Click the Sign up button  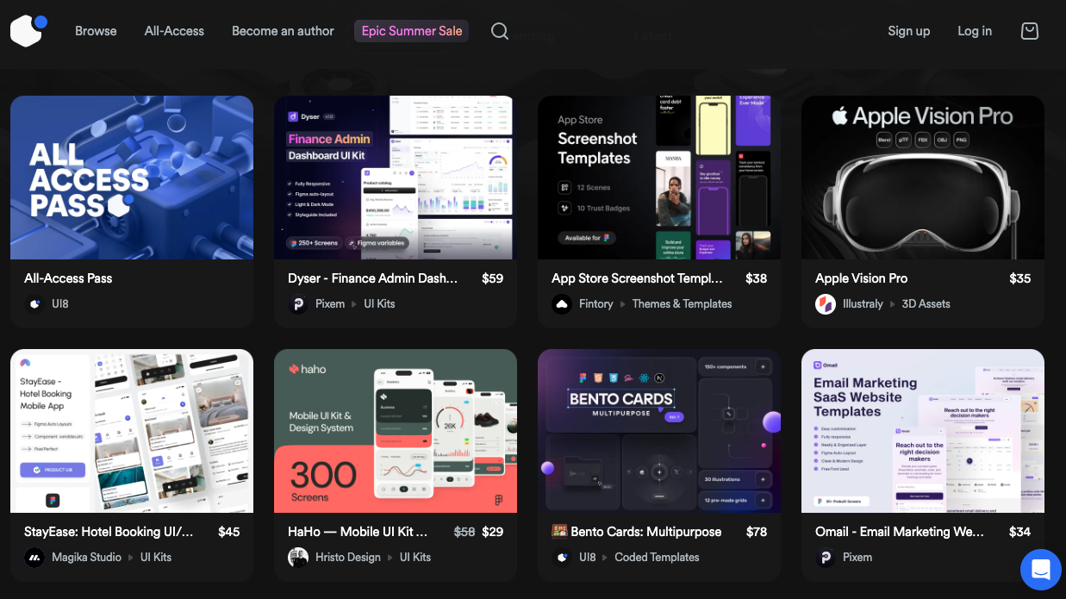(x=908, y=31)
